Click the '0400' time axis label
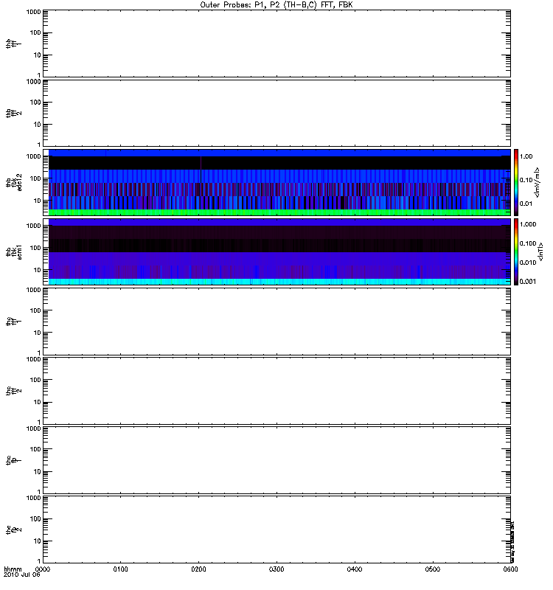Image resolution: width=553 pixels, height=590 pixels. coord(355,569)
